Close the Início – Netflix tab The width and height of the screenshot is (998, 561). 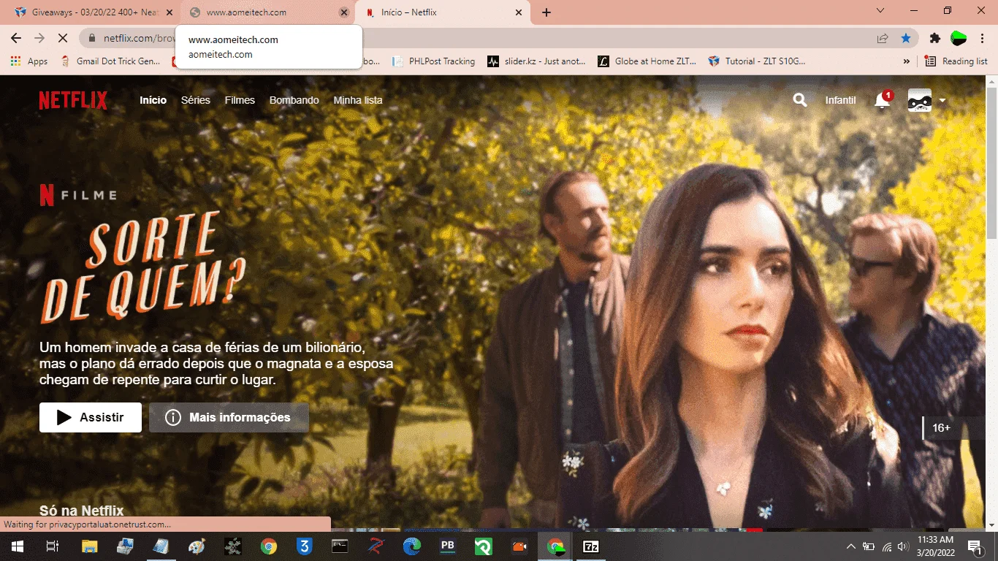(519, 12)
